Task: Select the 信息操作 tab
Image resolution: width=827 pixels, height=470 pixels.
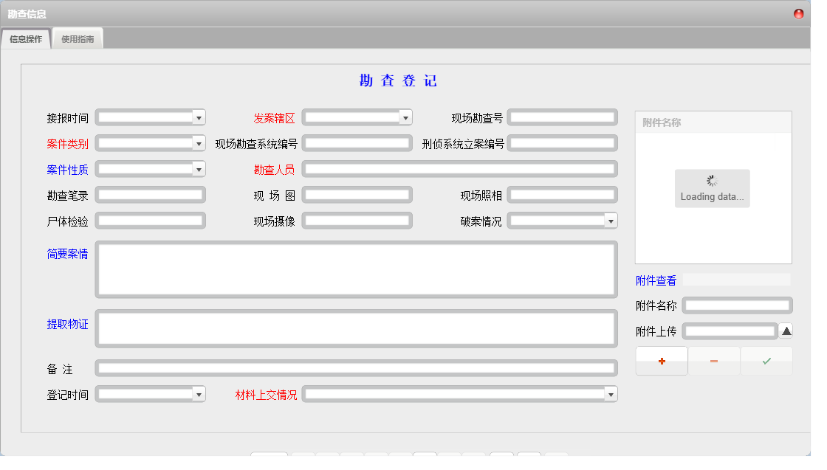Action: point(26,38)
